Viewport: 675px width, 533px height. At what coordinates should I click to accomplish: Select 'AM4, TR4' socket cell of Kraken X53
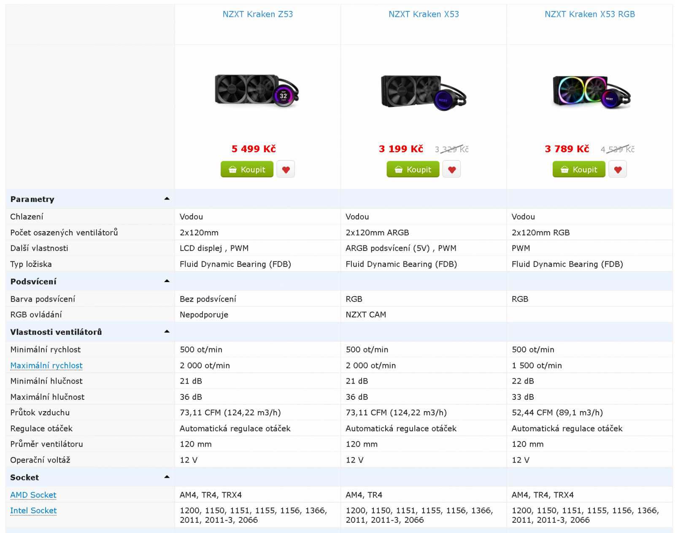pos(424,495)
